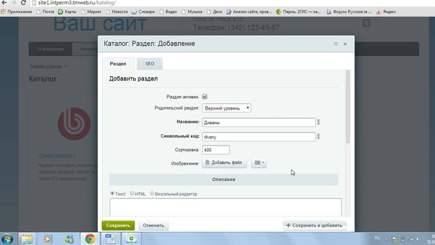Open the Родительский раздел dropdown

[226, 108]
